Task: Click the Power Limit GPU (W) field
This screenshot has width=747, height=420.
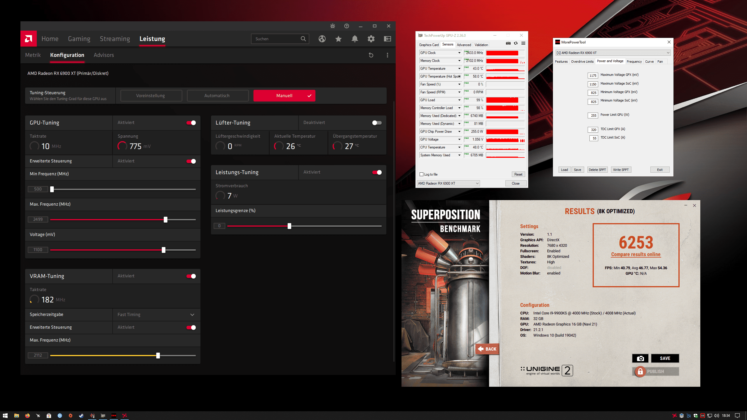Action: coord(593,116)
